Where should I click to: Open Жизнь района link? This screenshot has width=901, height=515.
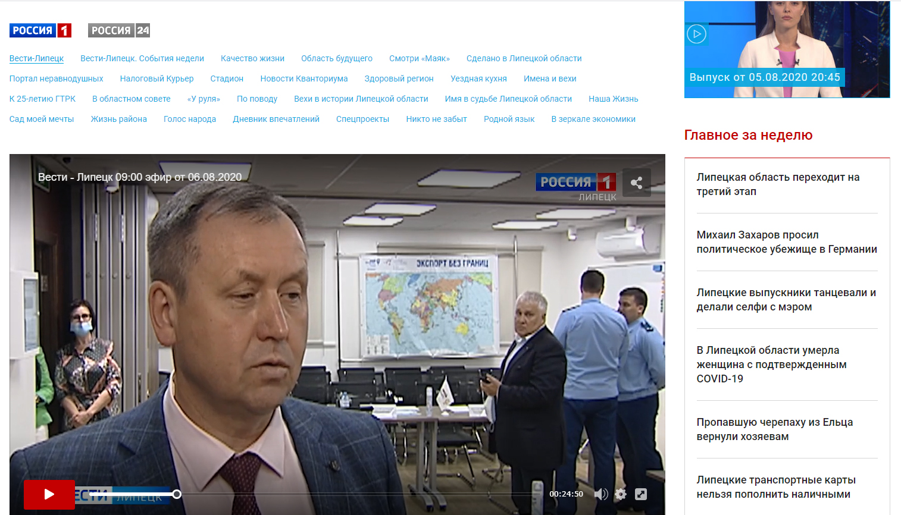click(x=119, y=119)
